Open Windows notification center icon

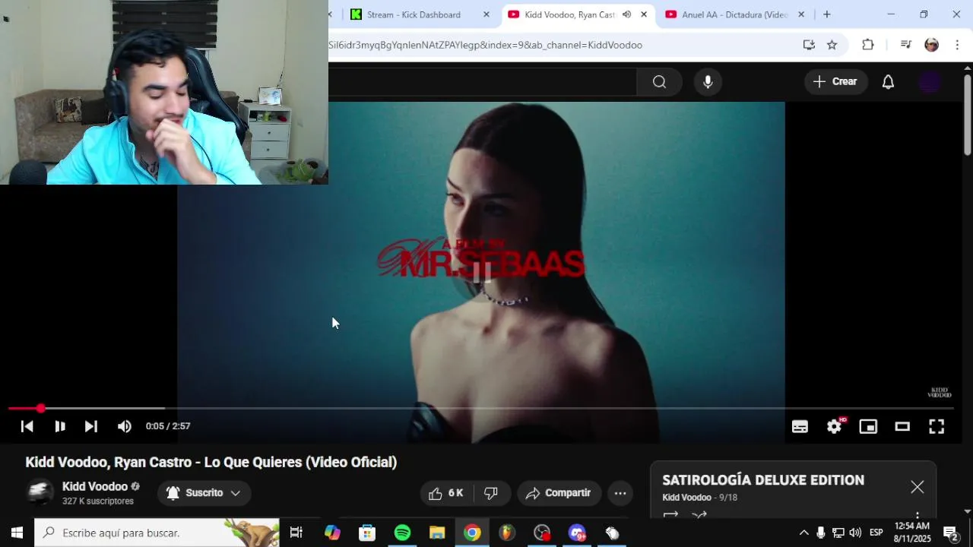[950, 533]
